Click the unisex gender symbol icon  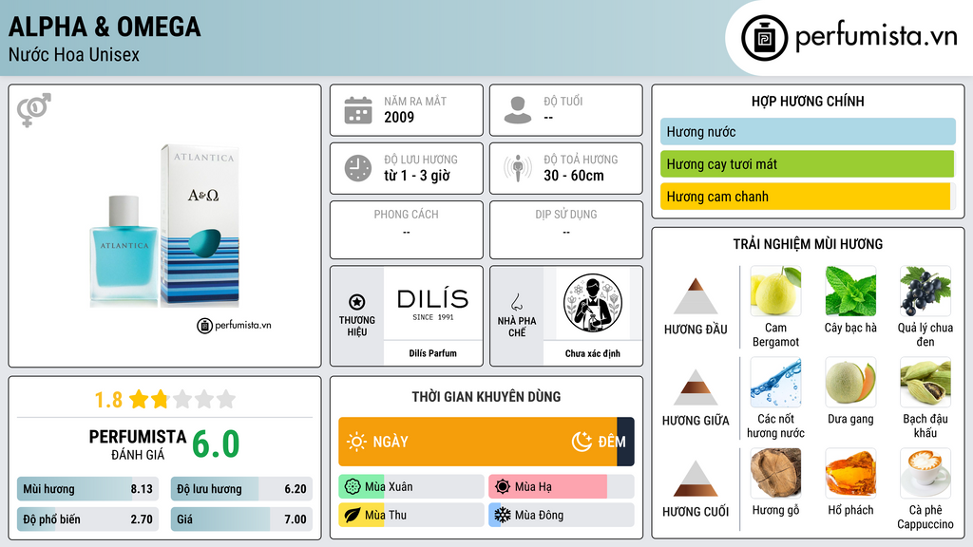pos(33,109)
